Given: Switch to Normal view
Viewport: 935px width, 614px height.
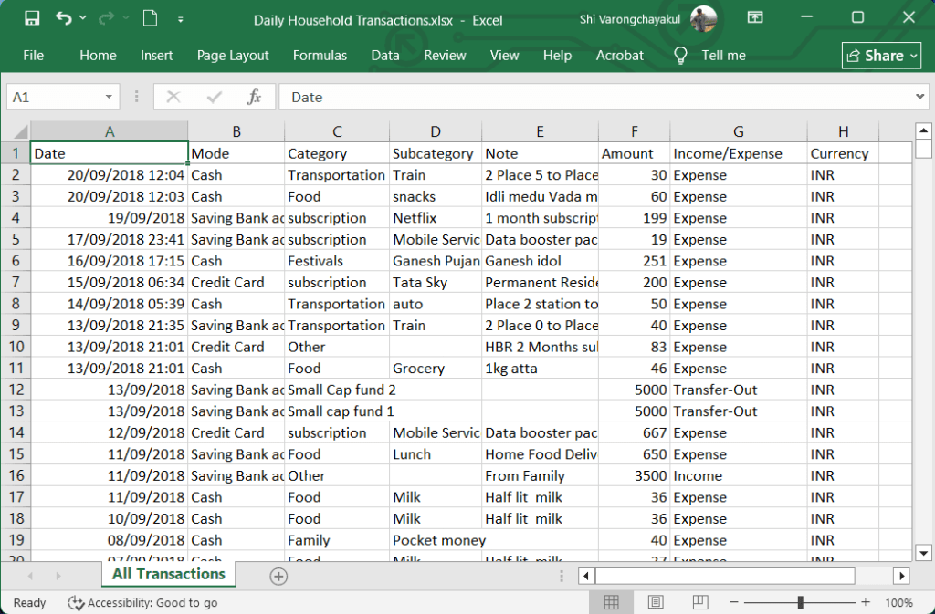Looking at the screenshot, I should pos(612,602).
